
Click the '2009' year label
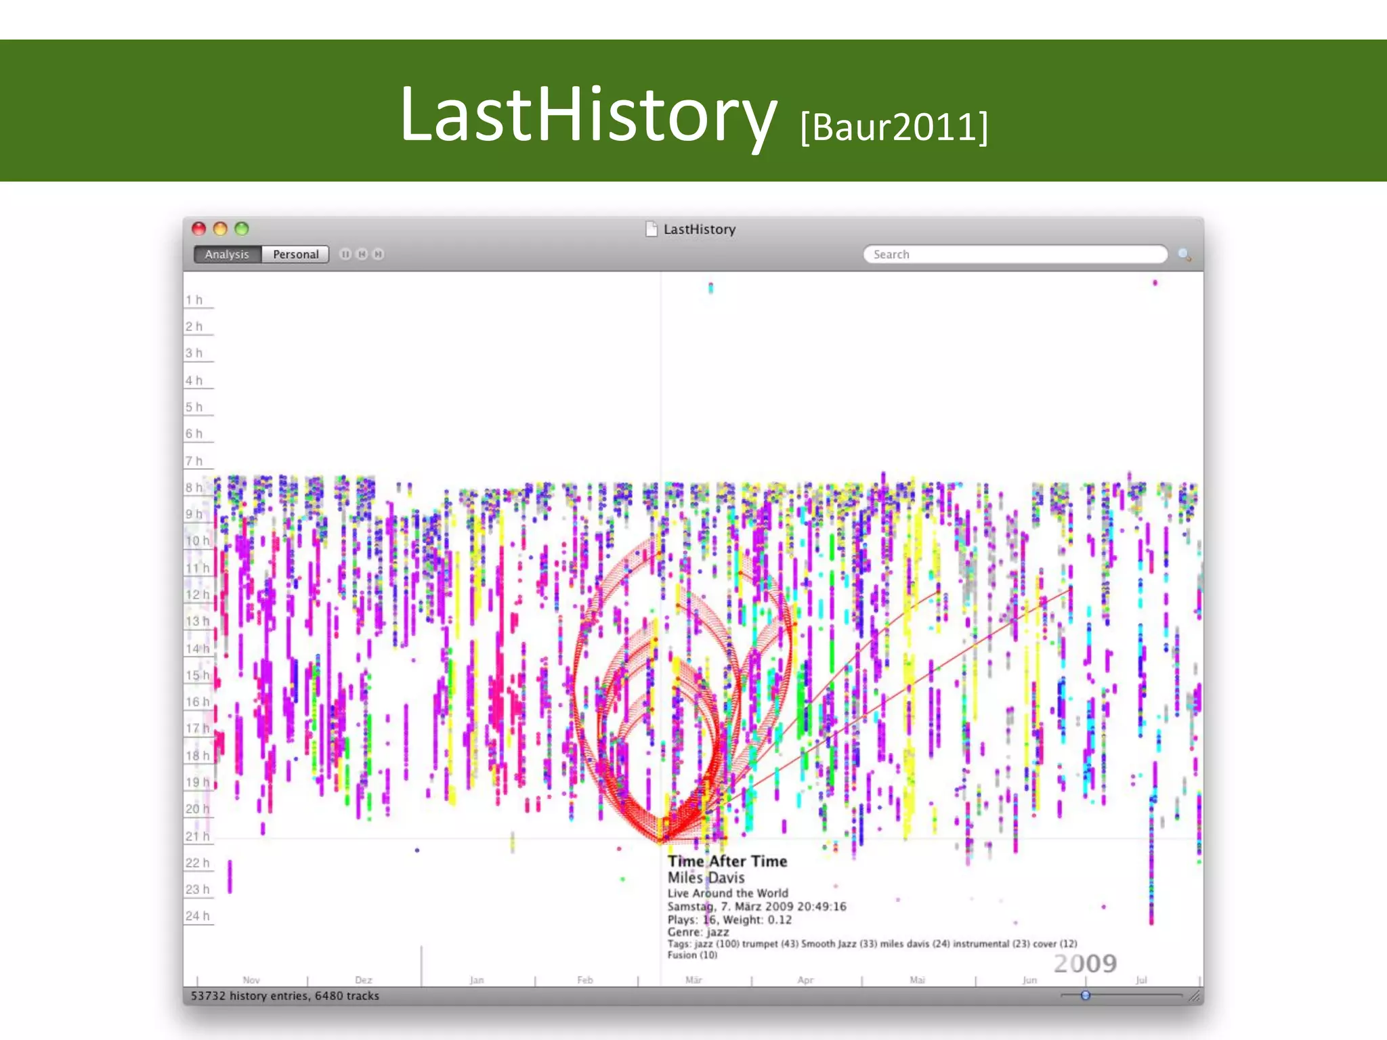[x=1085, y=963]
